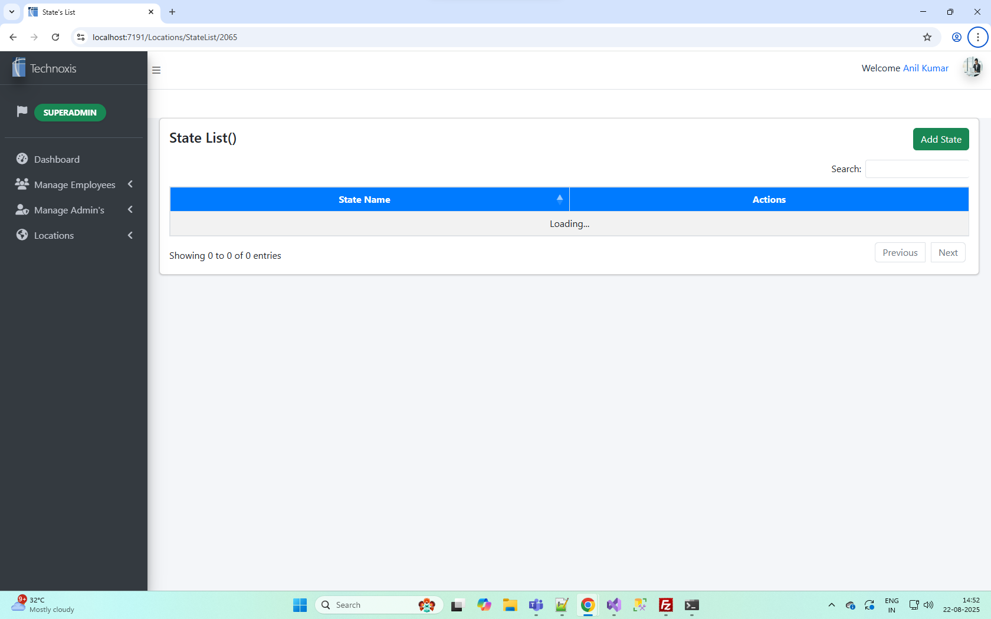Open the Dashboard menu item
Viewport: 991px width, 619px height.
57,159
